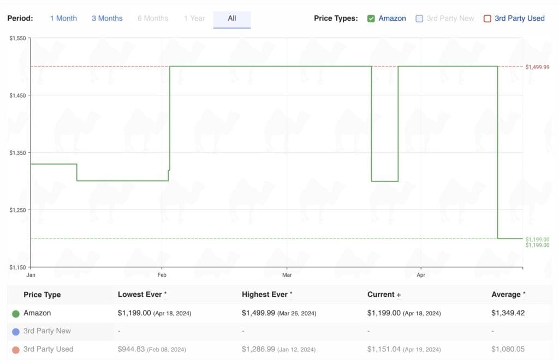
Task: Click the Feb label on the x-axis
Action: coord(162,276)
